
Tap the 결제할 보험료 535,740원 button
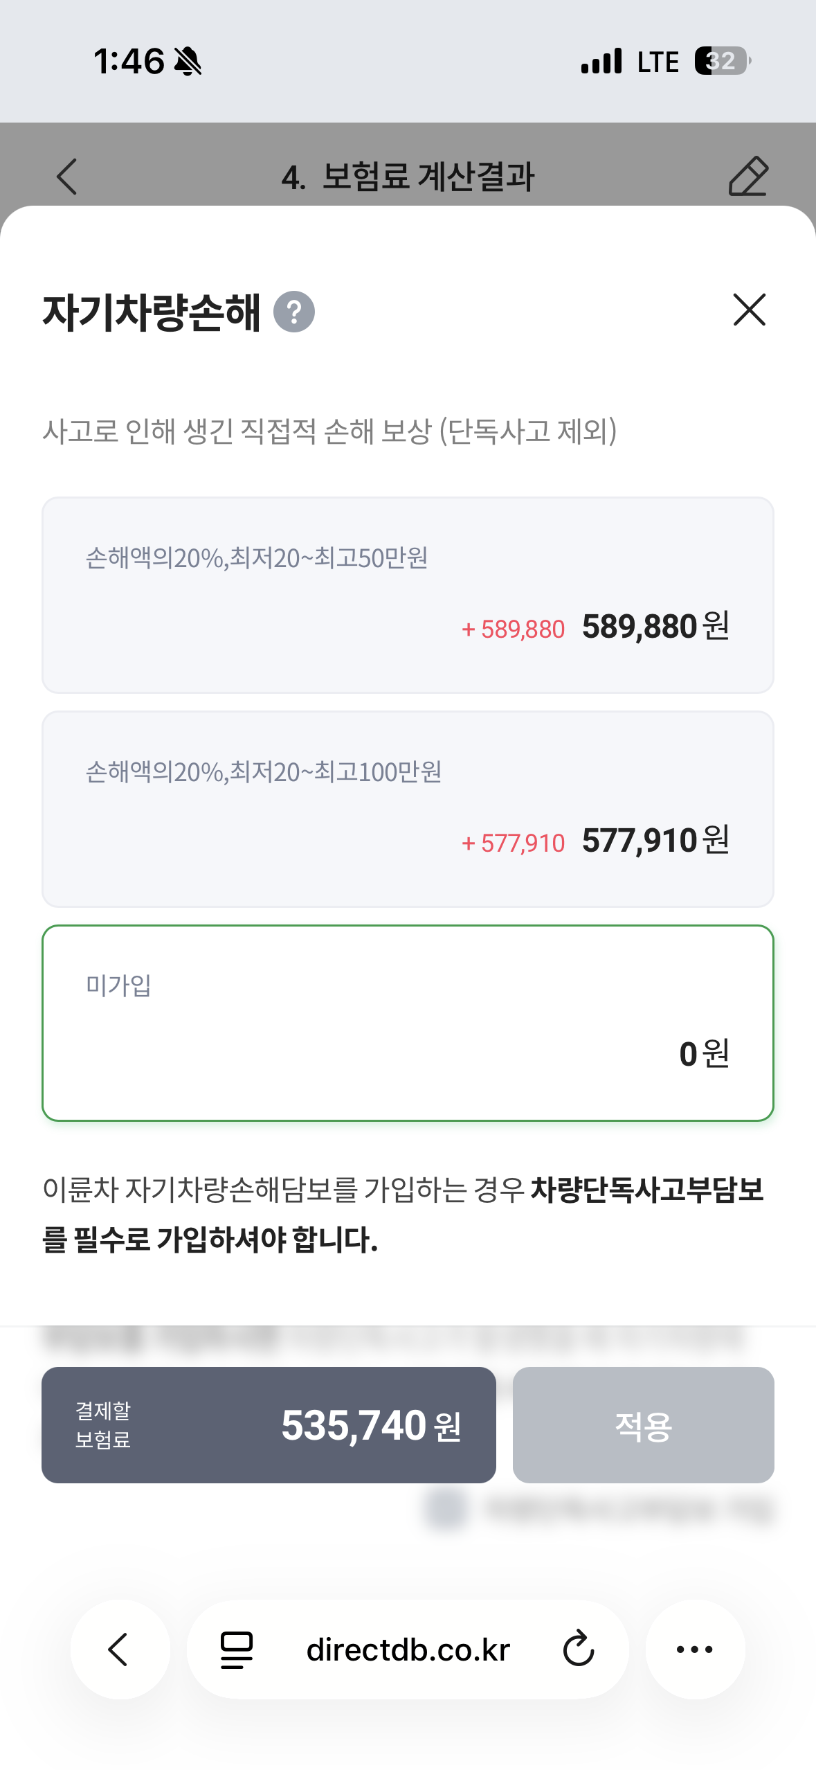pyautogui.click(x=269, y=1425)
